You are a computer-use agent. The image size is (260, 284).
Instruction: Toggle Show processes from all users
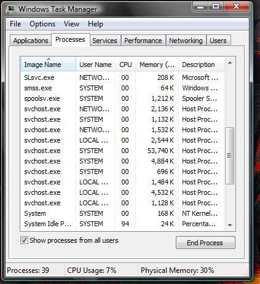tap(24, 240)
